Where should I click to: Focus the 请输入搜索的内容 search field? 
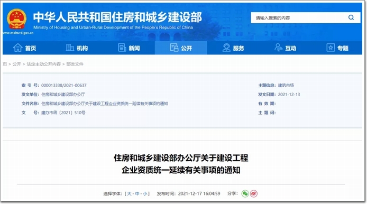pos(299,18)
